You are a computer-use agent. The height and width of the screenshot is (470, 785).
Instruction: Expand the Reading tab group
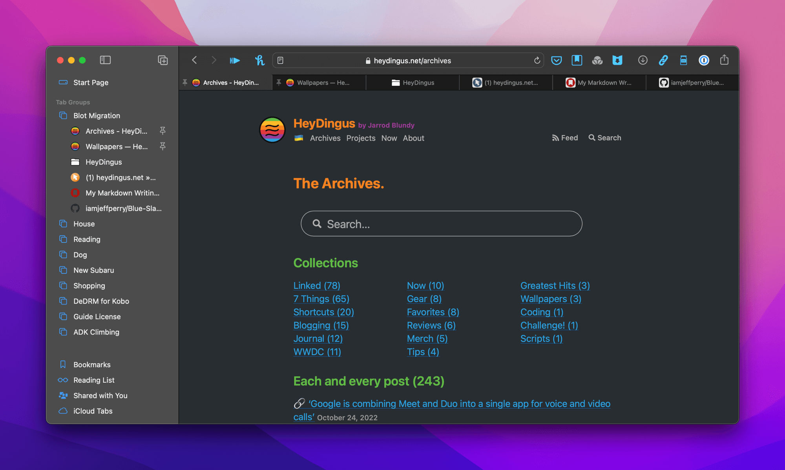87,239
